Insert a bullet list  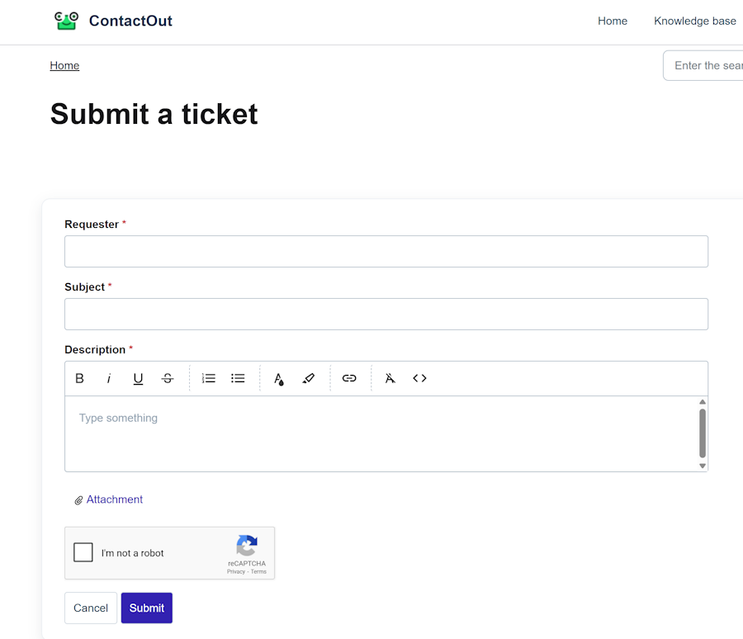click(238, 378)
